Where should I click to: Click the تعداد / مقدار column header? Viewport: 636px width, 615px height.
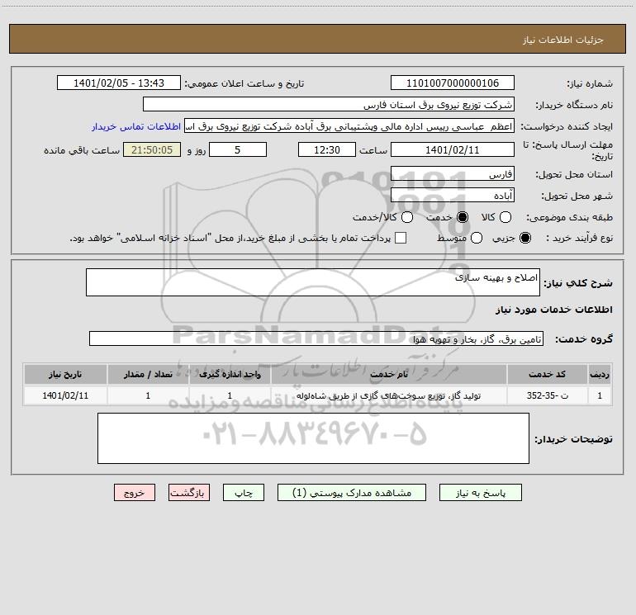pyautogui.click(x=148, y=374)
